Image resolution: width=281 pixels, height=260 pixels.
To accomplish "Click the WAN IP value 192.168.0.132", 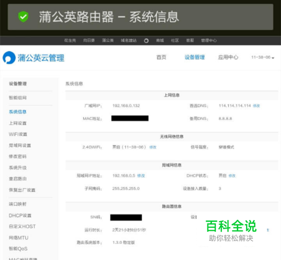I will [x=126, y=106].
